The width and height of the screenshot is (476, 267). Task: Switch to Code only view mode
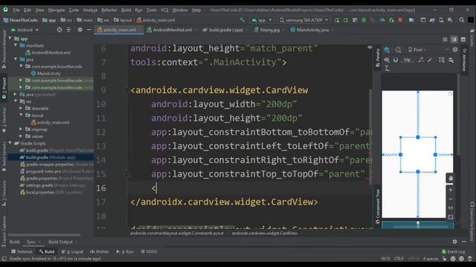(445, 39)
